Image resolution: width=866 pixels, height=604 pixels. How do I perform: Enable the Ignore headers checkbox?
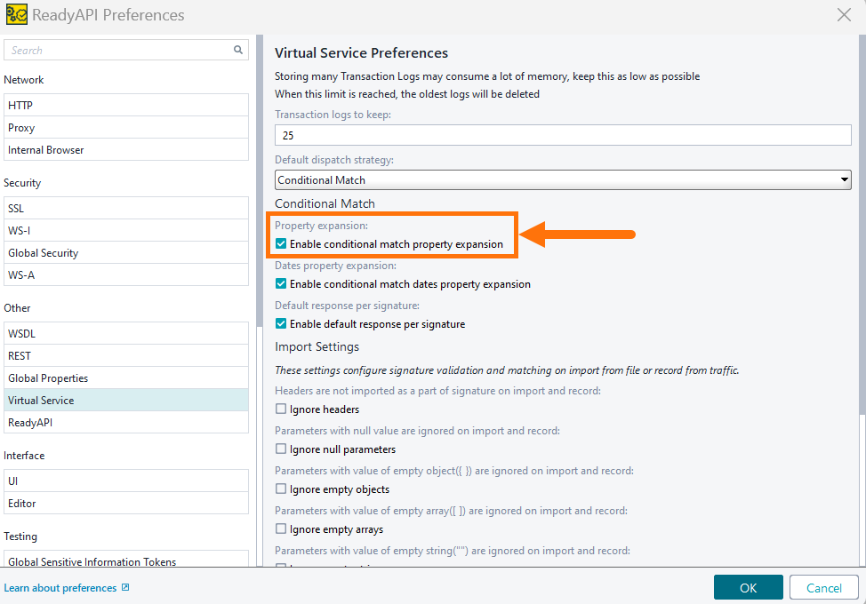tap(281, 409)
